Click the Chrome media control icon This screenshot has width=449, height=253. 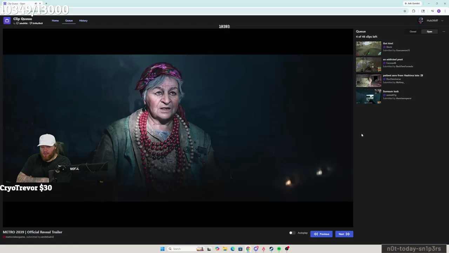432,11
